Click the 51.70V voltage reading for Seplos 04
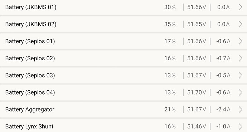 click(x=197, y=92)
